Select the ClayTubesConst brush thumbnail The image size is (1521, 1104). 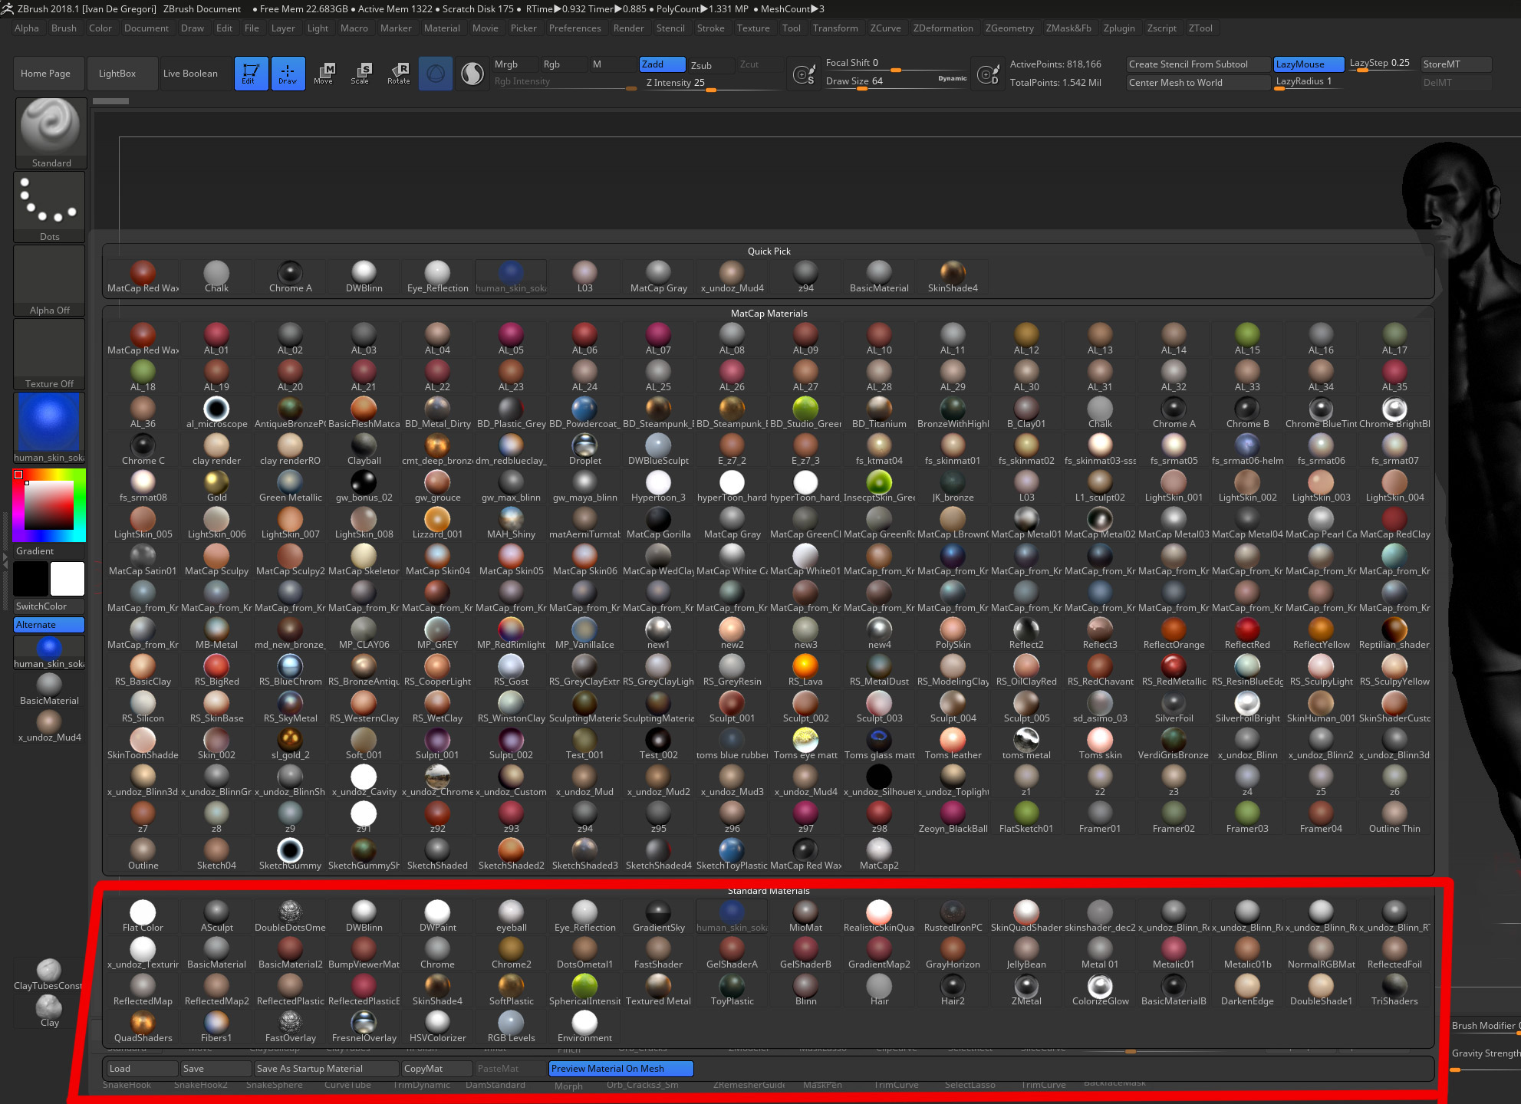49,974
